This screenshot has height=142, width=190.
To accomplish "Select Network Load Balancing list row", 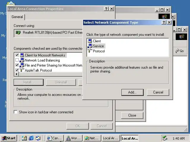I will 48,60.
